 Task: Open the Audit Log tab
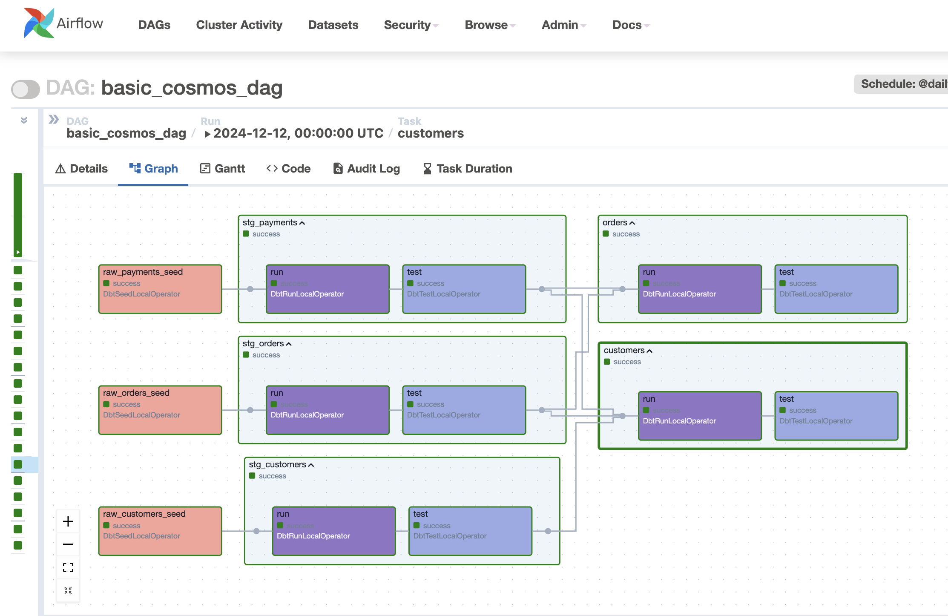point(366,169)
